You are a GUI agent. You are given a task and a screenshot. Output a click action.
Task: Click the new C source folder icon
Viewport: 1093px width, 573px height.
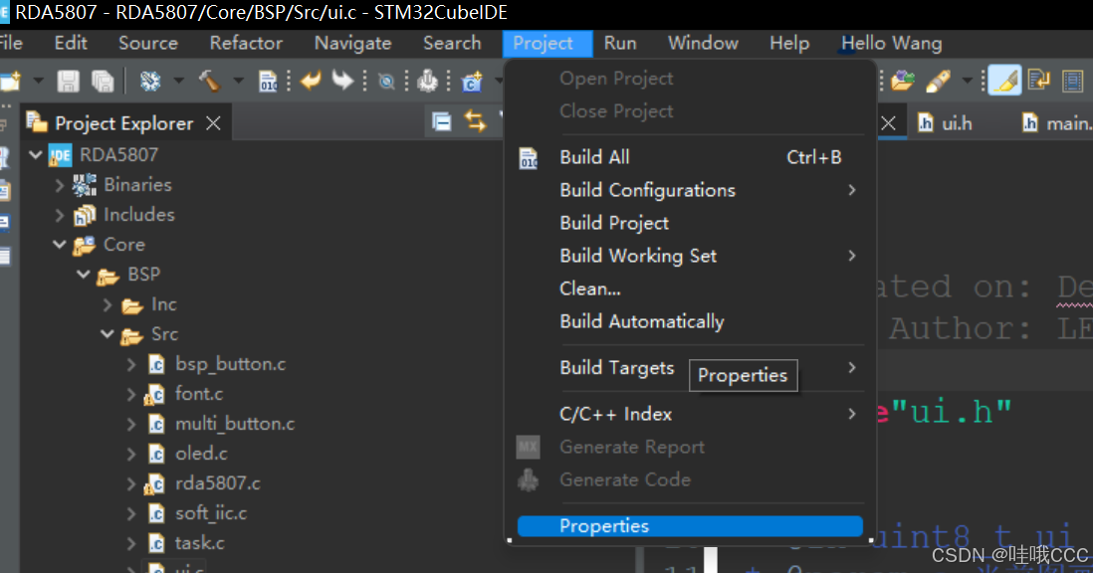pyautogui.click(x=472, y=82)
